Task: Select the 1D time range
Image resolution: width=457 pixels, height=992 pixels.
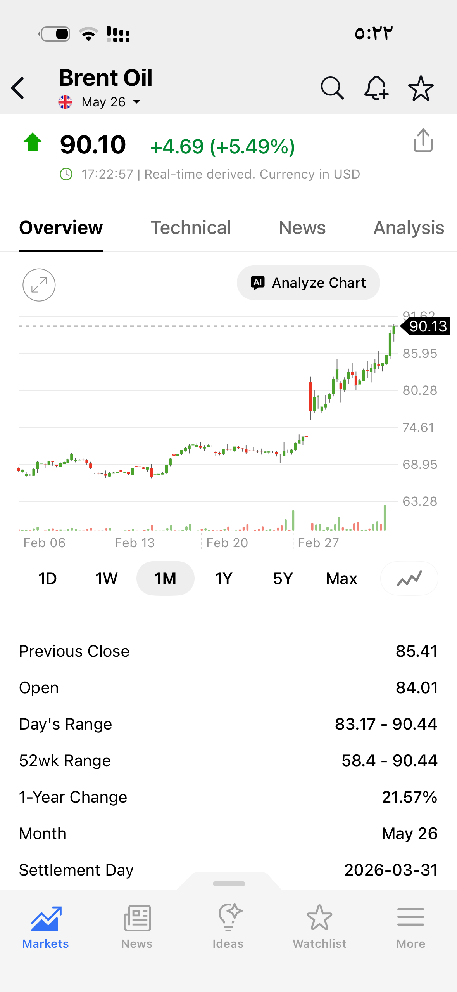Action: [x=48, y=578]
